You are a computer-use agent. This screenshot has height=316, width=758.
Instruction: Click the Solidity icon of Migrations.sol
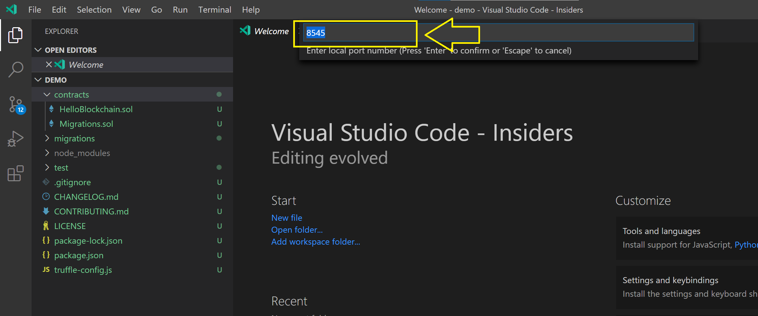[52, 123]
